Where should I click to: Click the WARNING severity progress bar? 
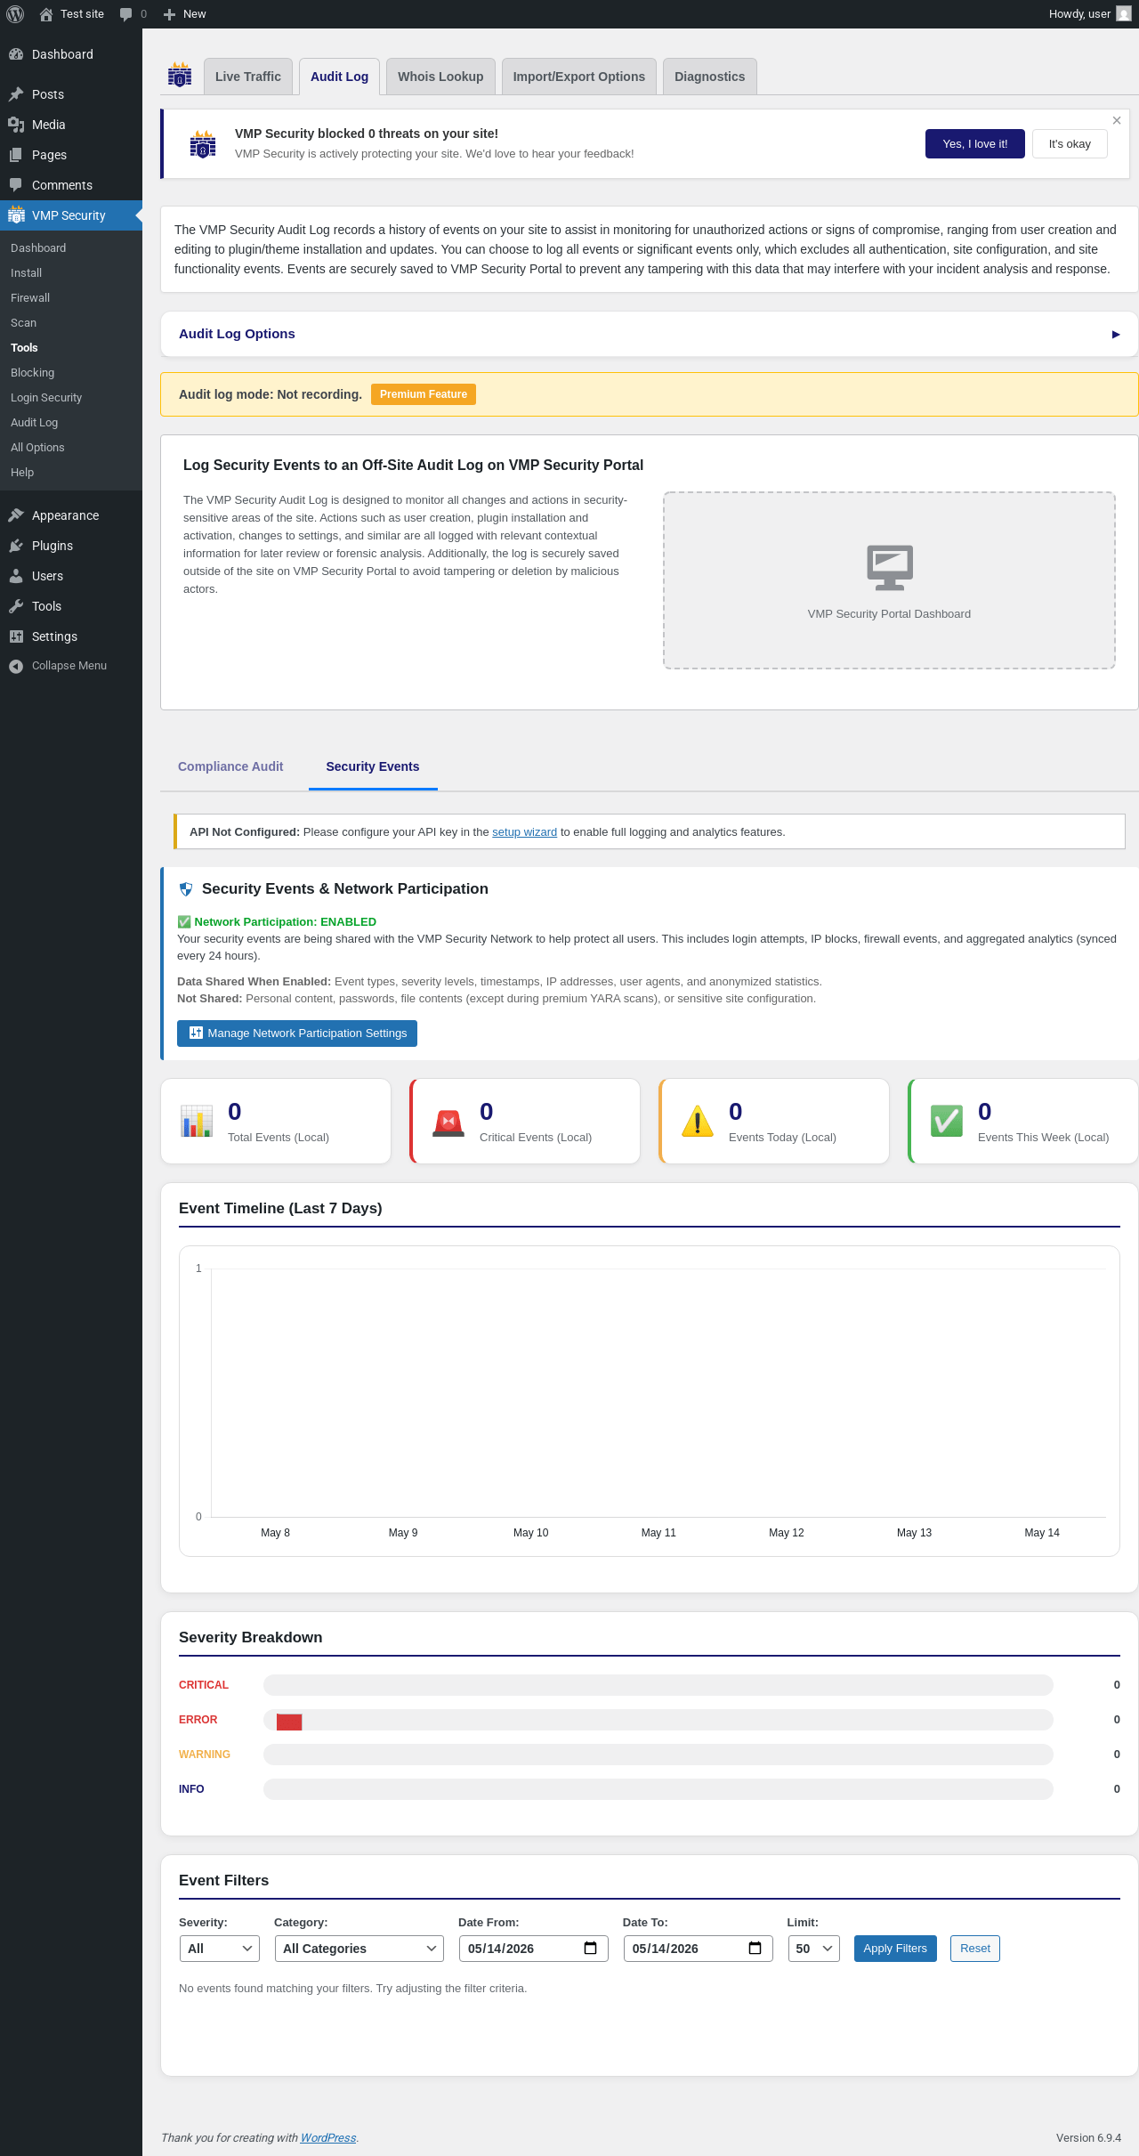click(658, 1755)
